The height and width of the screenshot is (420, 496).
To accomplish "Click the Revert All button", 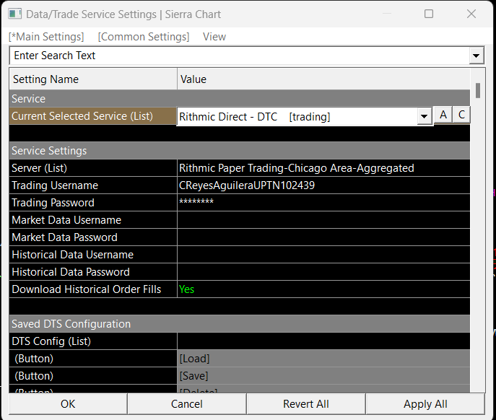I will click(306, 404).
